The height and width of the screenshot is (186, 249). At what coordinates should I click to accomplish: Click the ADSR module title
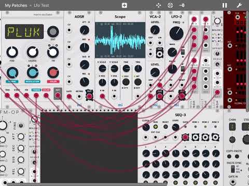click(79, 17)
